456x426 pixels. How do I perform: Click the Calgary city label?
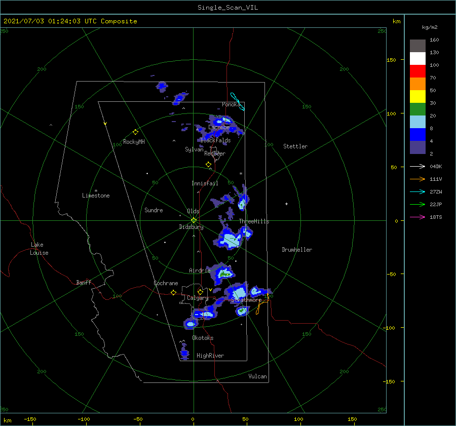(x=198, y=298)
